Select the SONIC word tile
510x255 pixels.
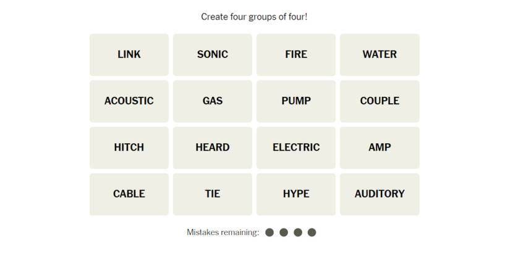coord(212,54)
